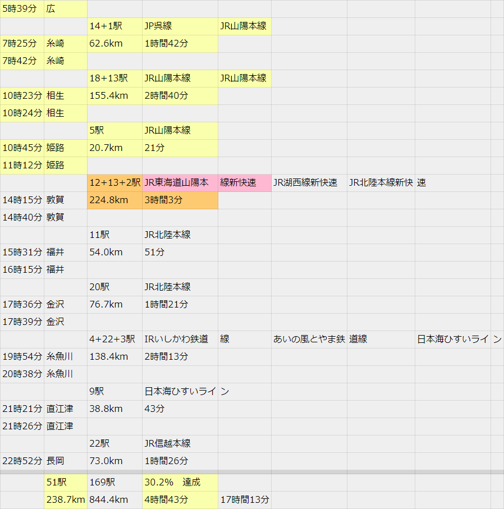
Task: Click the pink JR東海道山陽本 cell
Action: [180, 183]
